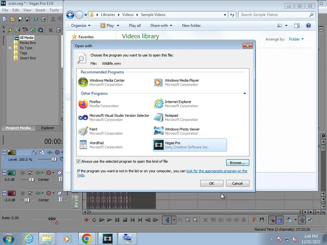Toggle Loop Playback in transport bar
Viewport: 327px width, 245px height.
[x=94, y=220]
